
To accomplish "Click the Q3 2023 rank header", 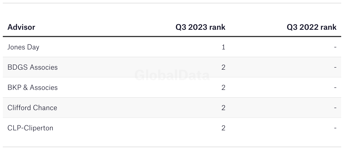I will [x=200, y=27].
